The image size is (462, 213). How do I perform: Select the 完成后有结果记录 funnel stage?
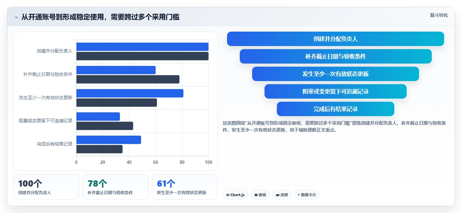click(335, 109)
